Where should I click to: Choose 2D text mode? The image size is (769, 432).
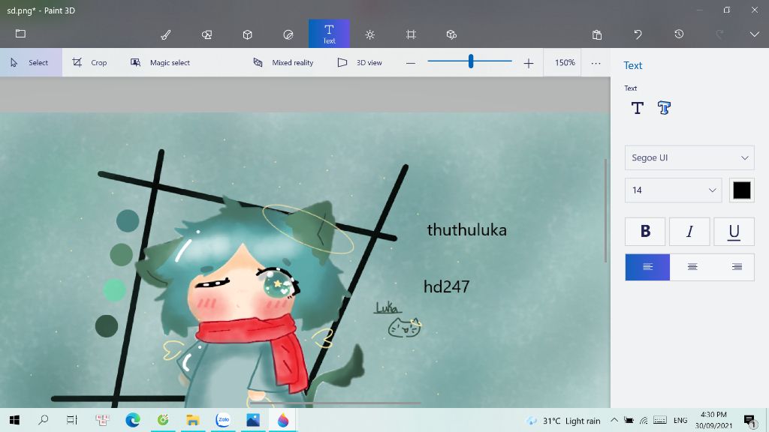point(637,108)
